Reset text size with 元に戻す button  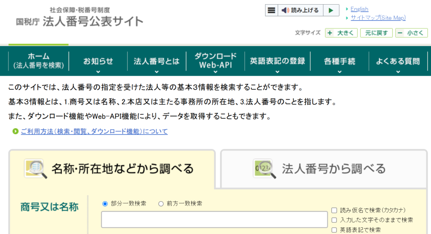376,33
